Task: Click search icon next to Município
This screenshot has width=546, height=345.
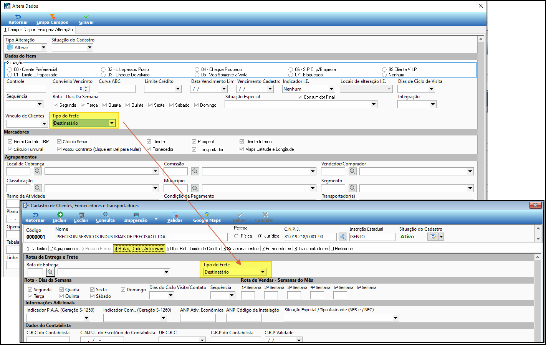Action: click(x=195, y=188)
